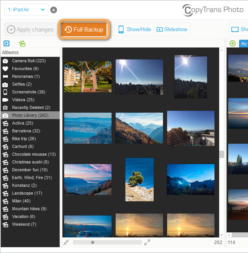
Task: Open the Favourites album
Action: tap(25, 69)
